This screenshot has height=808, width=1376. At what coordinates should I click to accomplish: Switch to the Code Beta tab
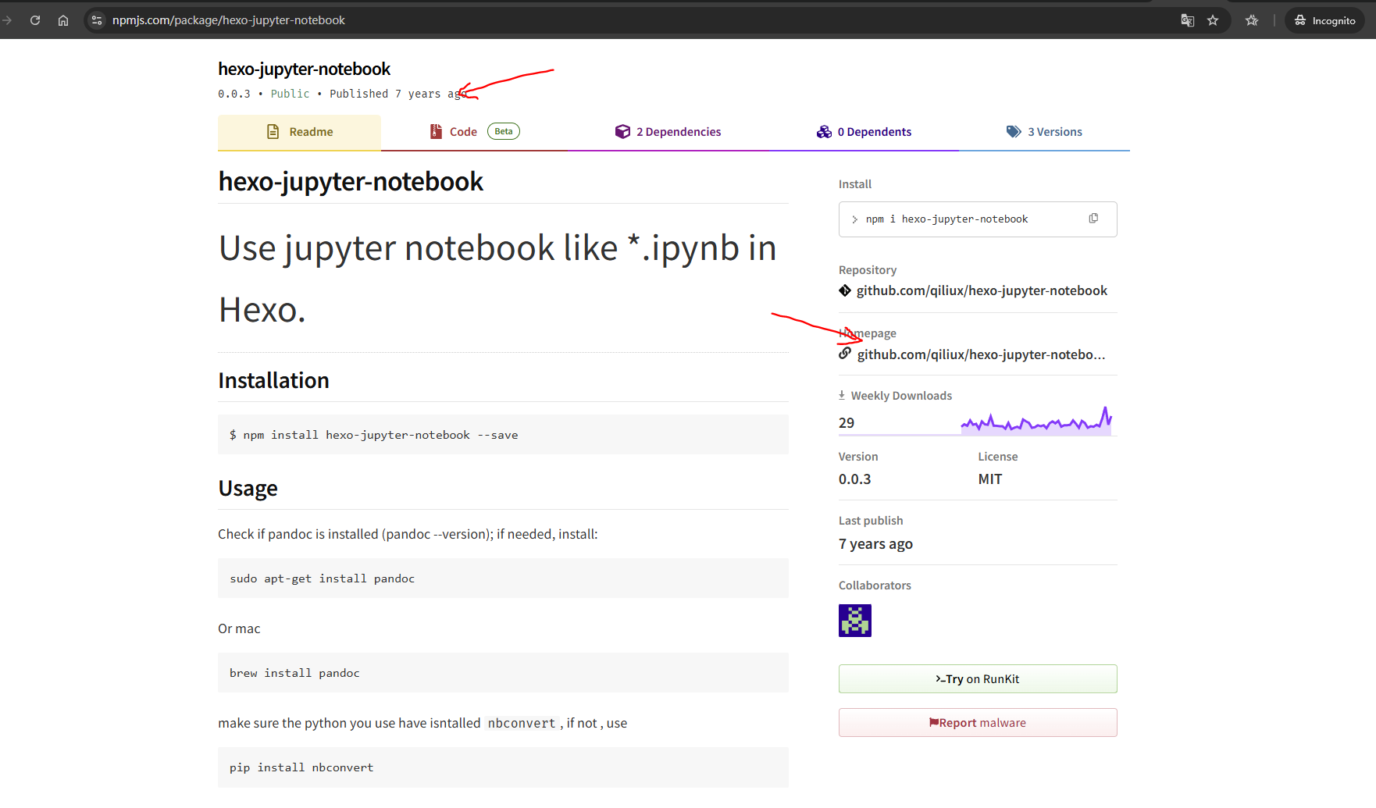point(474,132)
